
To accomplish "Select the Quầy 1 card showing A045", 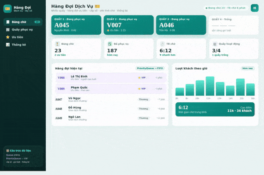I will coord(76,25).
